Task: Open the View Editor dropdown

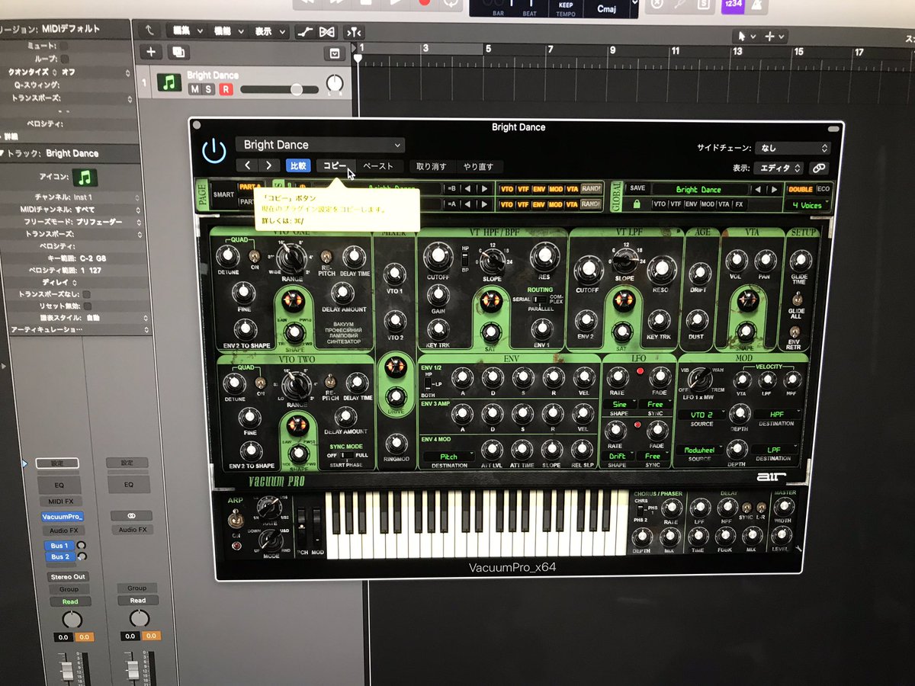Action: [x=779, y=168]
